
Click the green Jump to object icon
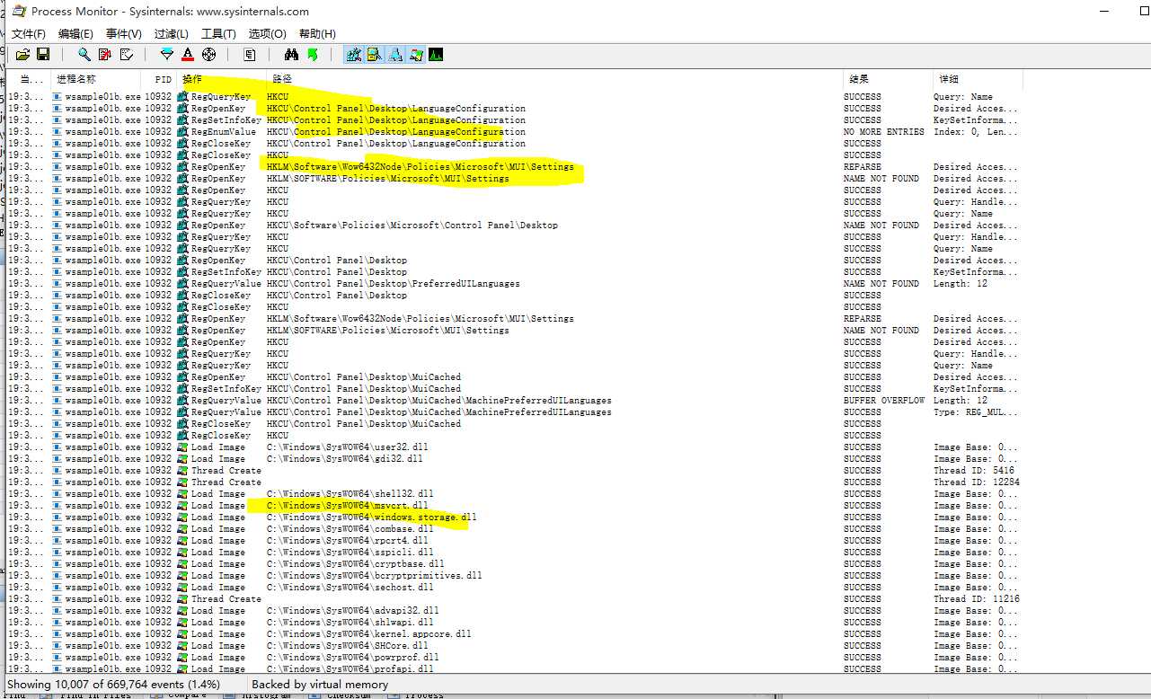(312, 55)
